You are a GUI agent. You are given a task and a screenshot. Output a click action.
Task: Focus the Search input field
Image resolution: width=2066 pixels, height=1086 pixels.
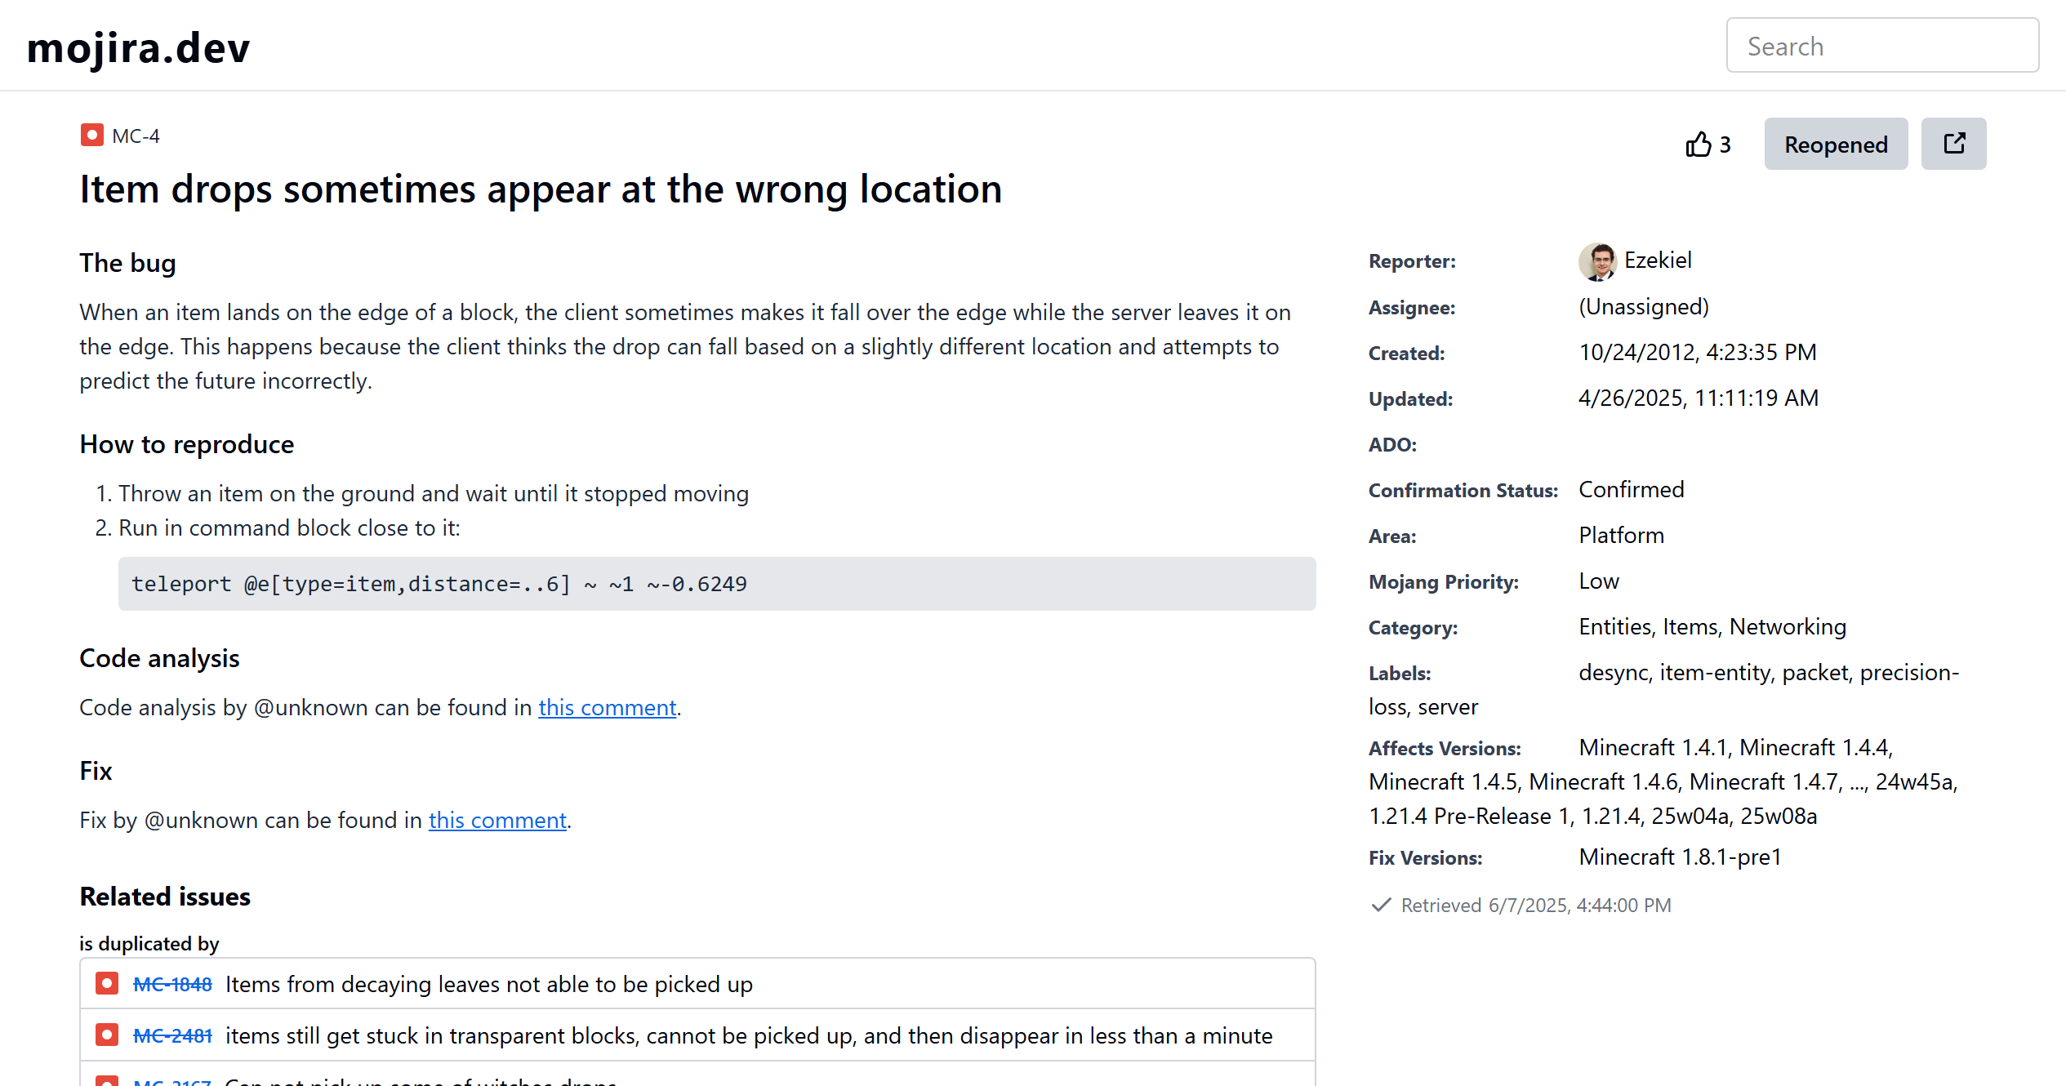[x=1881, y=46]
